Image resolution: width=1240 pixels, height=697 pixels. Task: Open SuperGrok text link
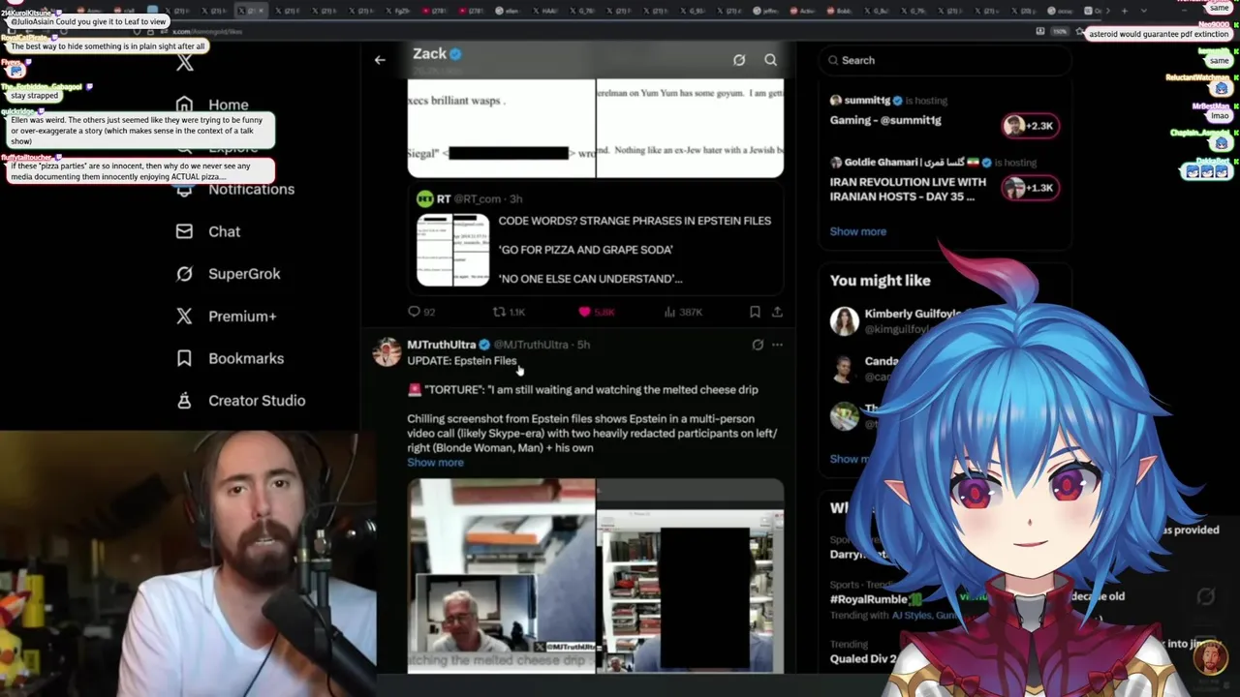coord(244,274)
